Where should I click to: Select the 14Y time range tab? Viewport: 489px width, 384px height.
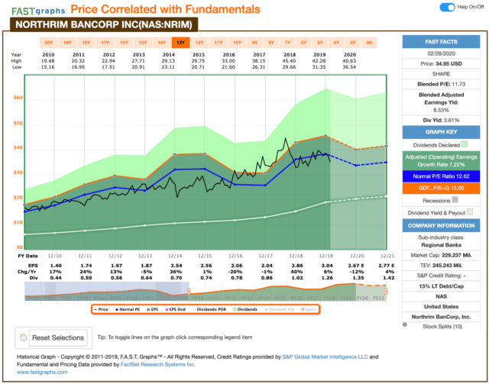click(x=162, y=43)
